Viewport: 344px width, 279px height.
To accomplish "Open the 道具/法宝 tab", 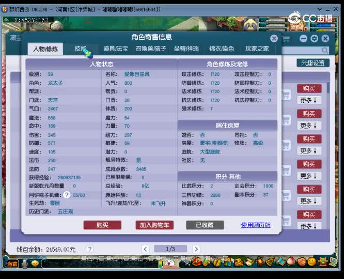I will point(116,49).
